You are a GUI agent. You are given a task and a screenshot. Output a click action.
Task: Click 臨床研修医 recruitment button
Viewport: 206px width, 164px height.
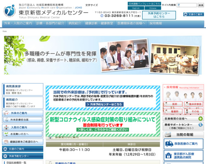tap(194, 104)
